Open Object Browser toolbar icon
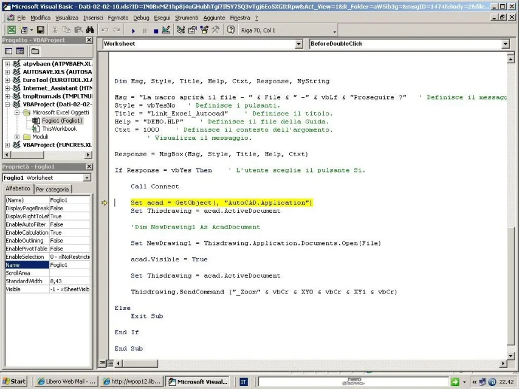 tap(204, 30)
